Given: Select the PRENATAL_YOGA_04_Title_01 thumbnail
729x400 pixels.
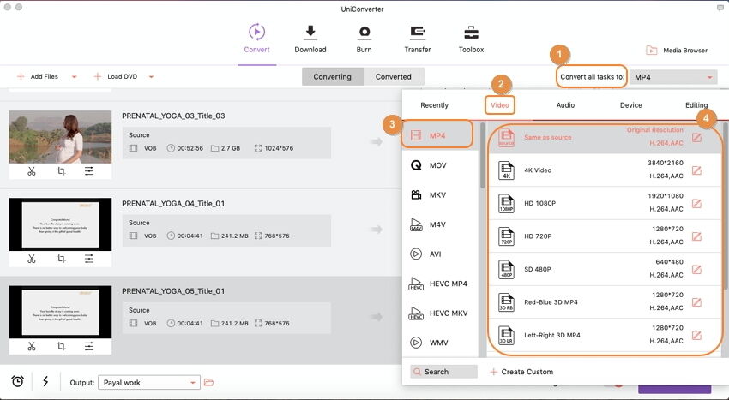Looking at the screenshot, I should coord(60,224).
